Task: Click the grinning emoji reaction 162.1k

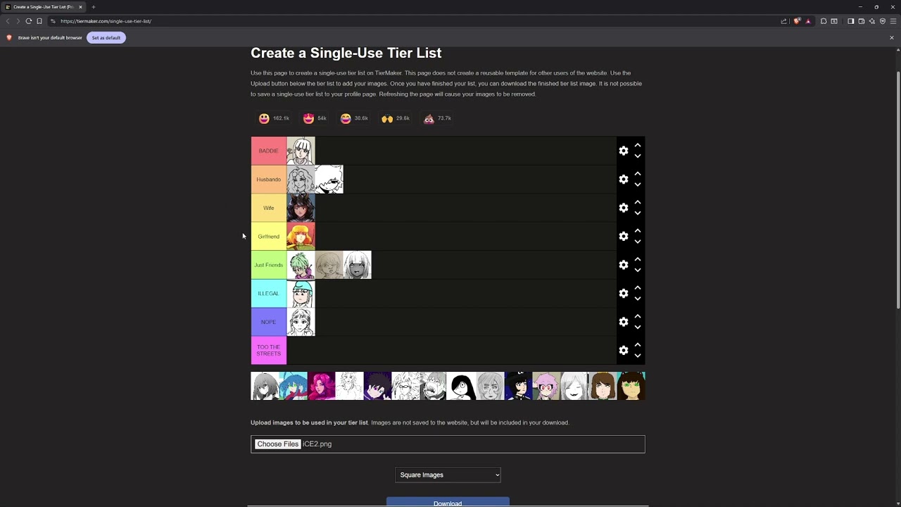Action: [274, 118]
